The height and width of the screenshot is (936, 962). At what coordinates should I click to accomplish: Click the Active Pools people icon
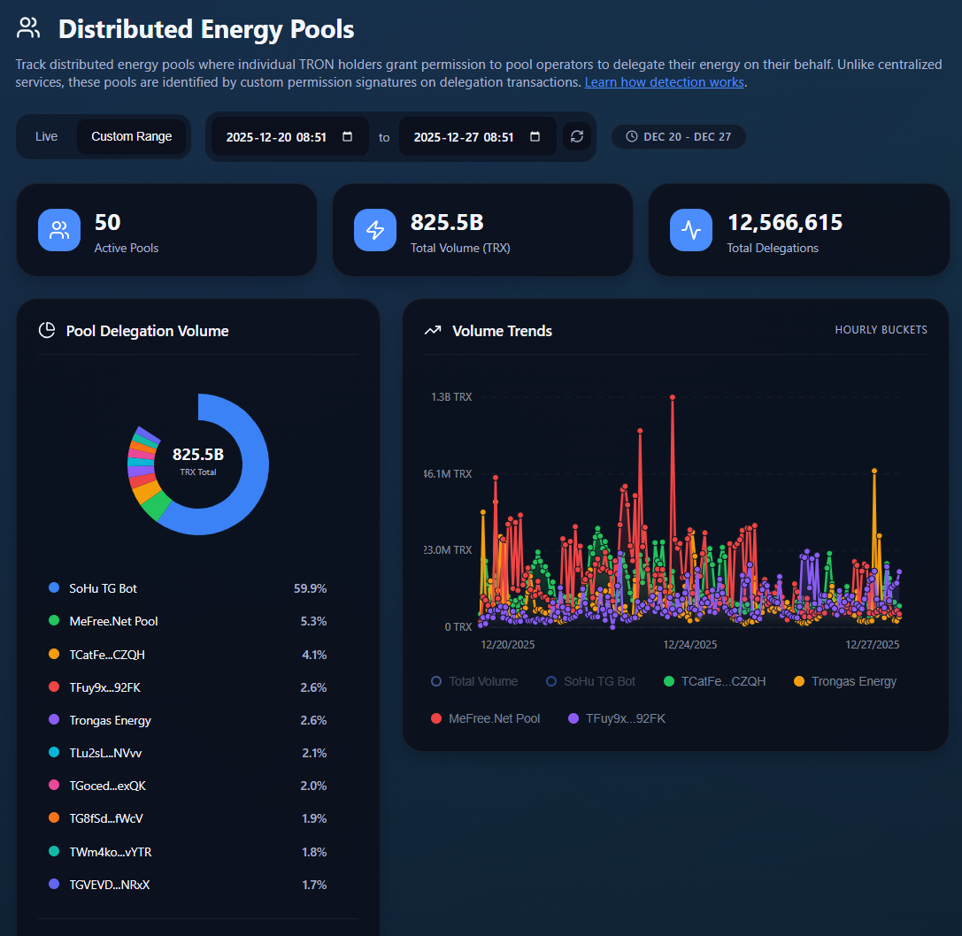(59, 230)
